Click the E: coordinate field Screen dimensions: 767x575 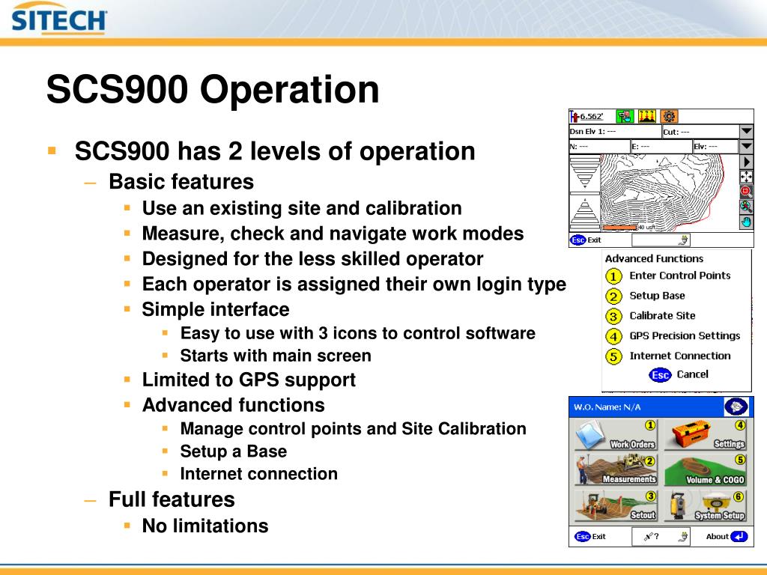tap(661, 147)
